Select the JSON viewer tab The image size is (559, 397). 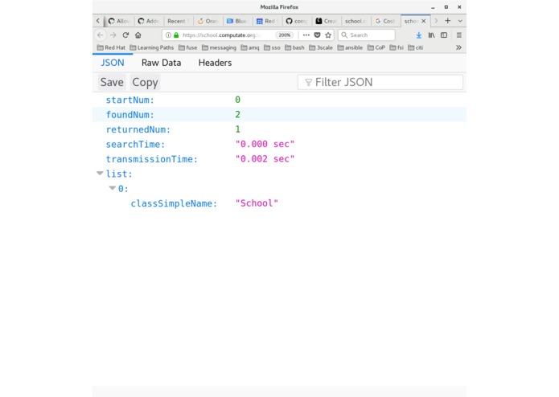113,63
